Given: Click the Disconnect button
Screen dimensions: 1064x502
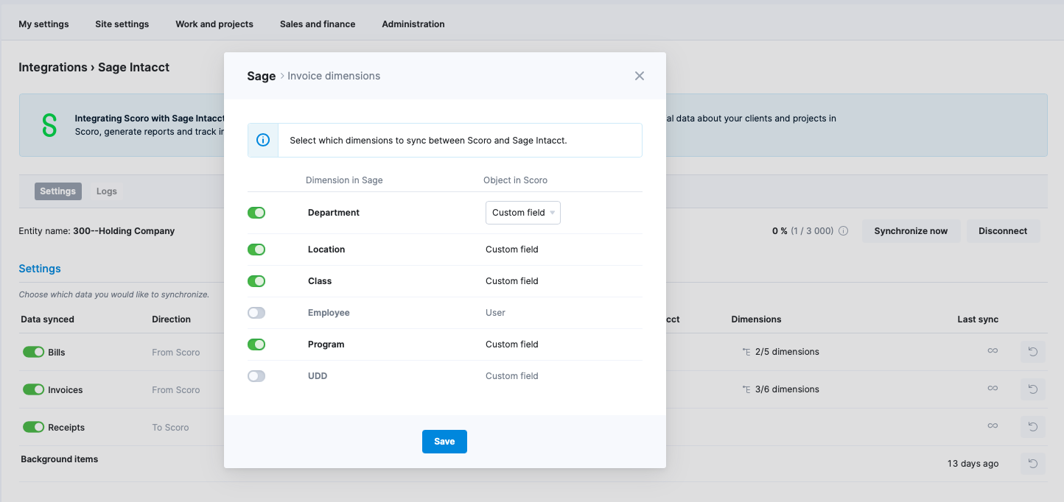Looking at the screenshot, I should (x=1003, y=230).
